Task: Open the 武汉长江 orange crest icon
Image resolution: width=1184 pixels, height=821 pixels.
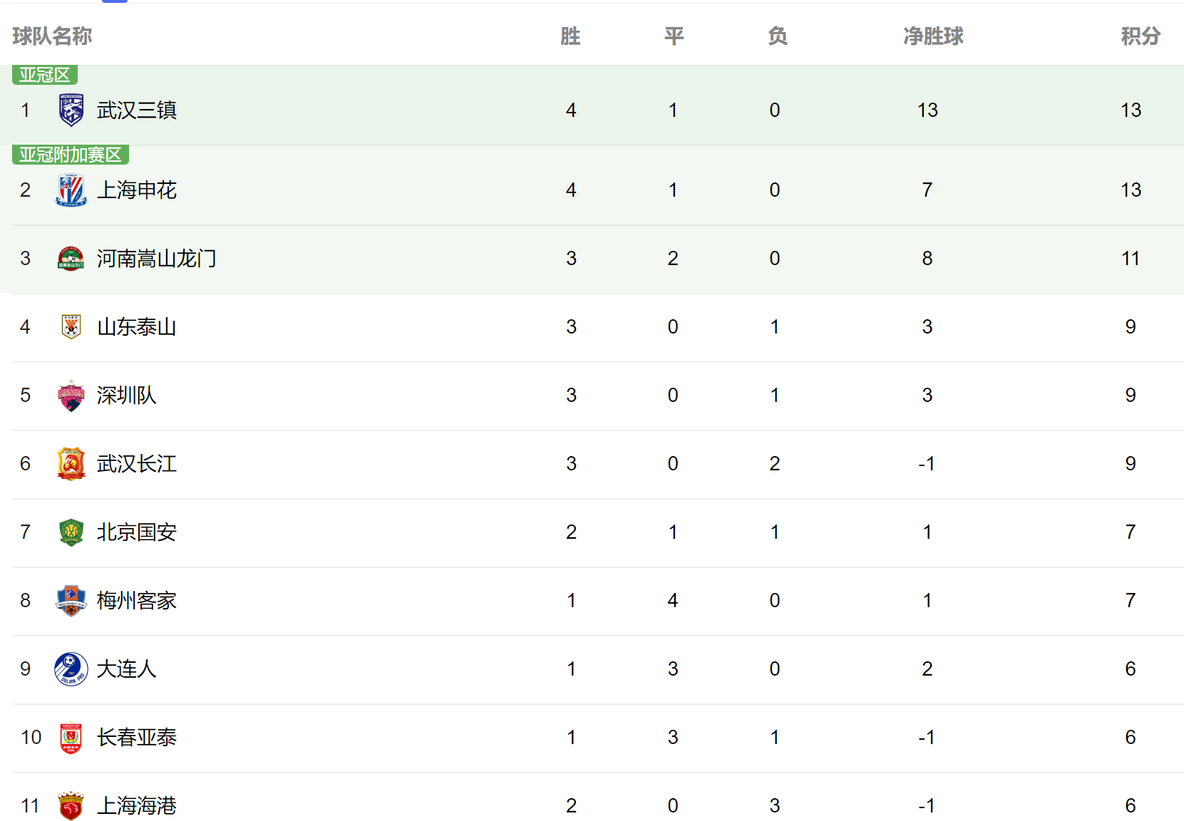Action: 71,464
